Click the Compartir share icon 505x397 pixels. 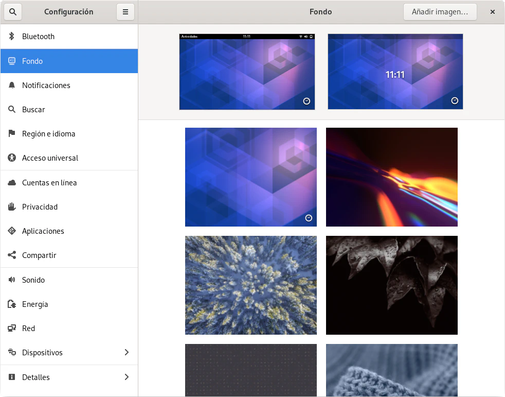[x=12, y=255]
